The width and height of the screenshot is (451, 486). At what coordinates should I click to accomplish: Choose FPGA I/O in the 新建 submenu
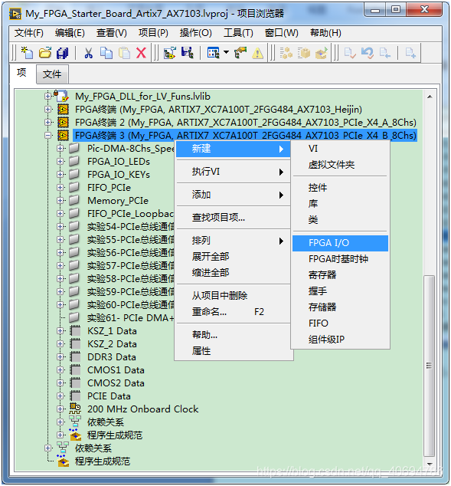point(340,243)
